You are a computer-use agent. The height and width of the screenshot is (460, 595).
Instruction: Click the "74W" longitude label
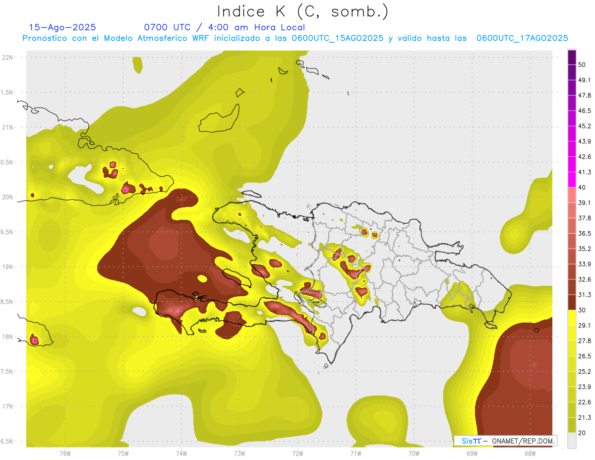click(x=181, y=454)
